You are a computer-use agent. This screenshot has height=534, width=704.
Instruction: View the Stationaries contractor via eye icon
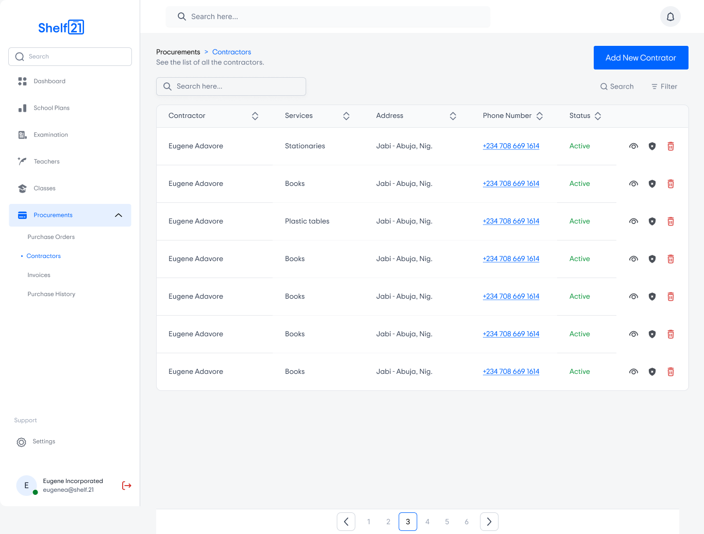pos(634,146)
